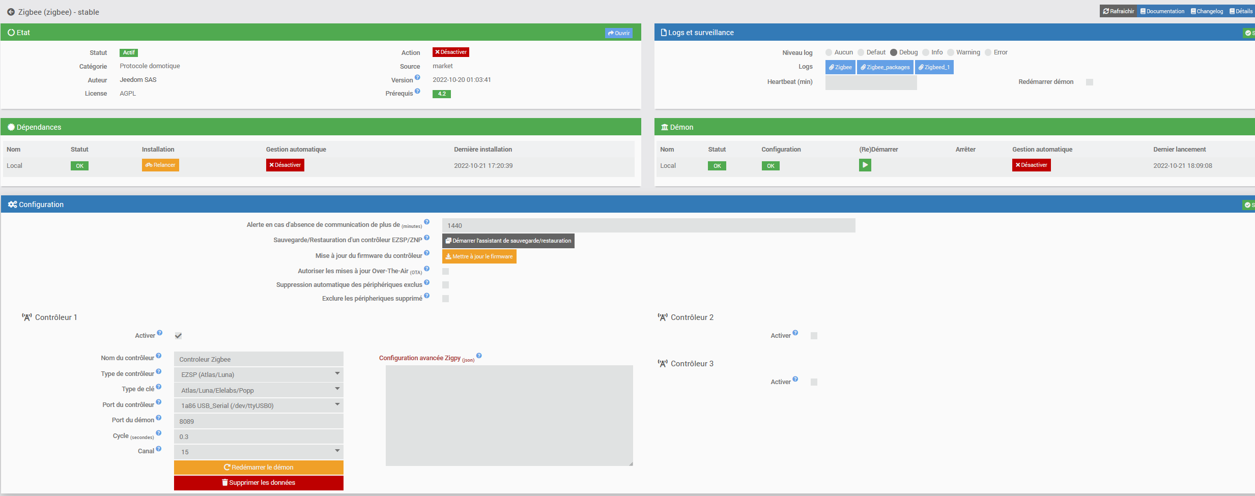Viewport: 1255px width, 496px height.
Task: Open the Canal dropdown
Action: point(259,452)
